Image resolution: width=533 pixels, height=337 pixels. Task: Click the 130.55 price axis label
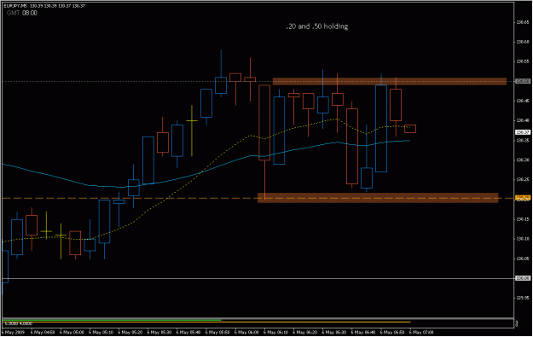pos(523,61)
